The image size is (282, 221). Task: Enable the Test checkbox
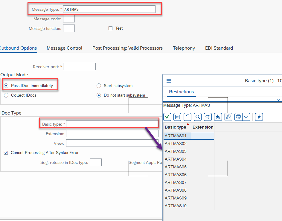tap(110, 28)
